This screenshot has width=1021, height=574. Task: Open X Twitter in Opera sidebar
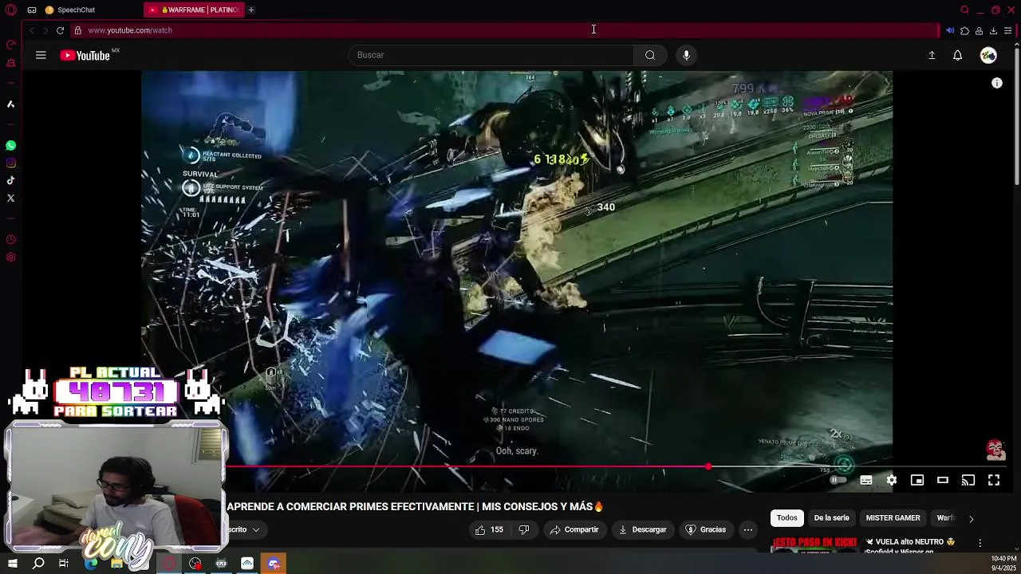pyautogui.click(x=10, y=199)
